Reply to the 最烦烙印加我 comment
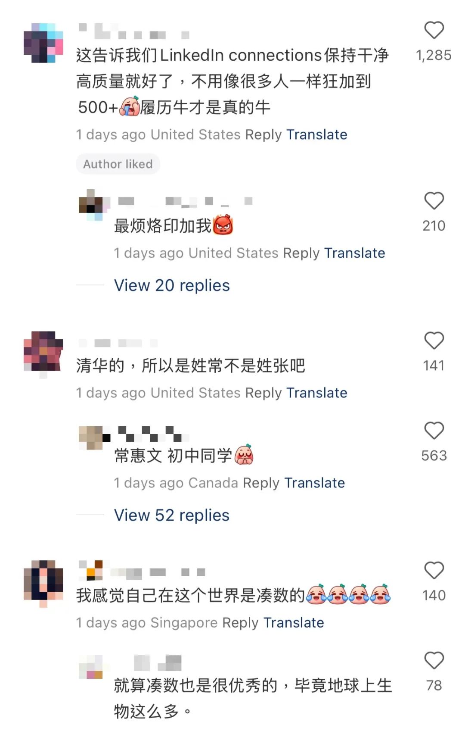The width and height of the screenshot is (465, 731). [301, 253]
